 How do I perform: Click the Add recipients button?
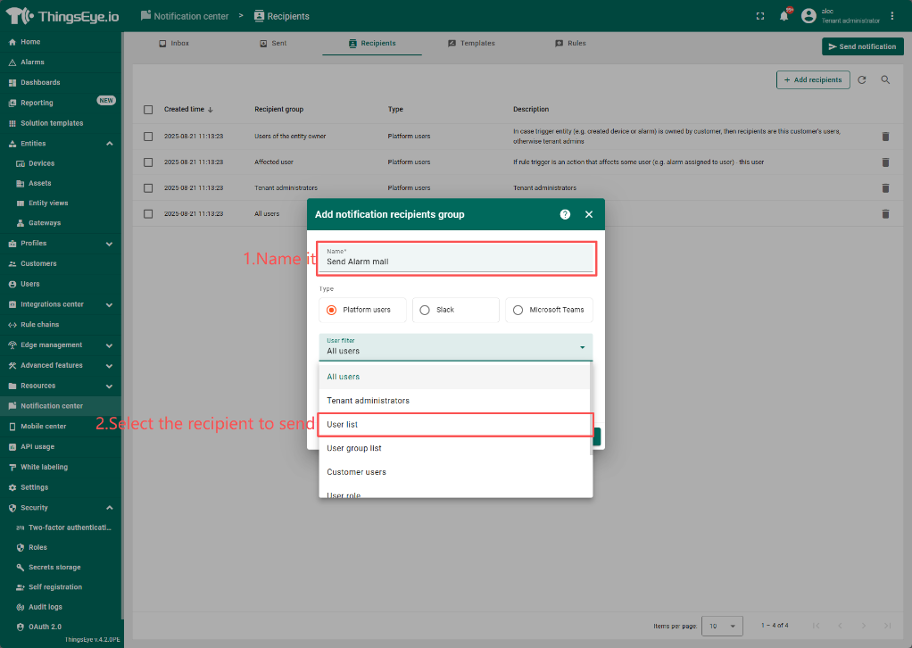[x=812, y=79]
